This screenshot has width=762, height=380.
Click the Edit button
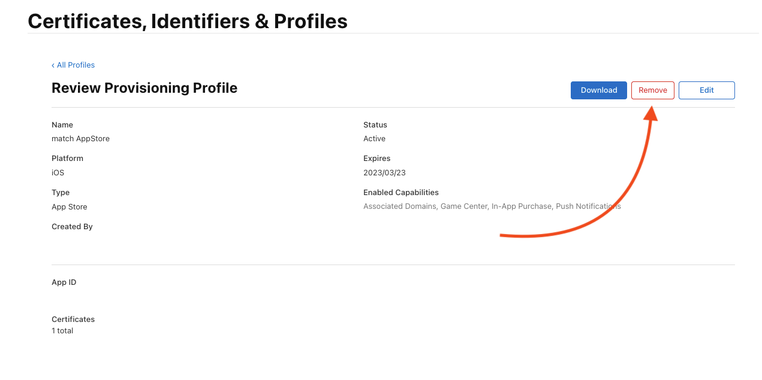[x=706, y=90]
